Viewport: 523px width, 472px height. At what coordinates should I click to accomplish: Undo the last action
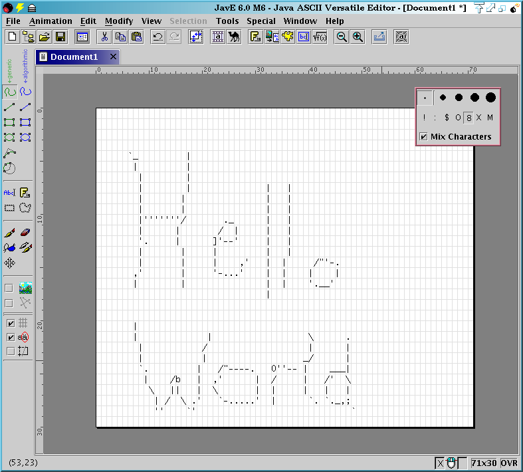157,37
